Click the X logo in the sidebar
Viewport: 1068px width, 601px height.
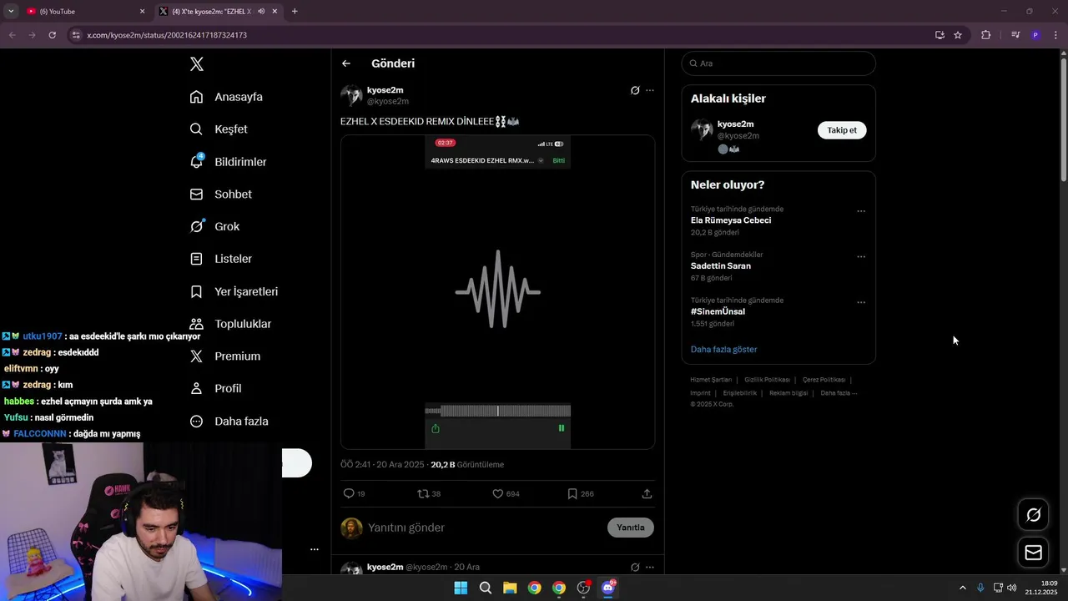(x=197, y=64)
